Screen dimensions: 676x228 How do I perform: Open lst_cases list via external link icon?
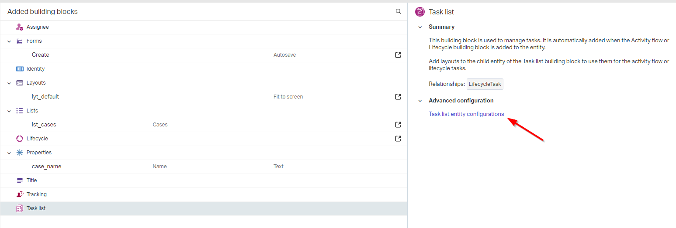pos(398,125)
